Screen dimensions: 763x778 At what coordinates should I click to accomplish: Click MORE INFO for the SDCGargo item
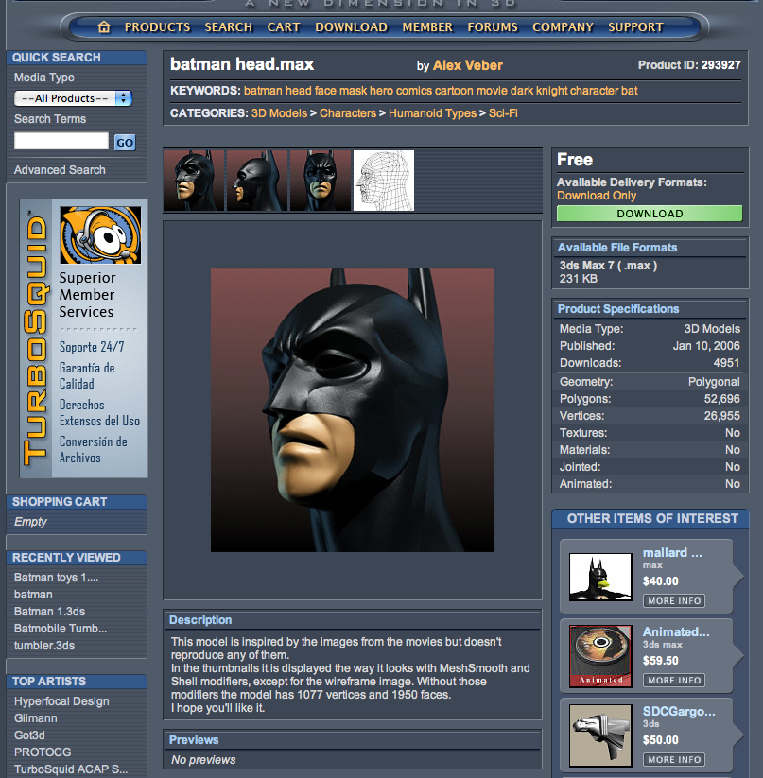coord(674,760)
